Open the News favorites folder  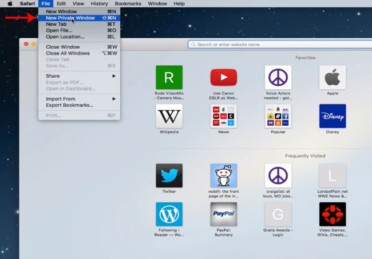[x=223, y=116]
